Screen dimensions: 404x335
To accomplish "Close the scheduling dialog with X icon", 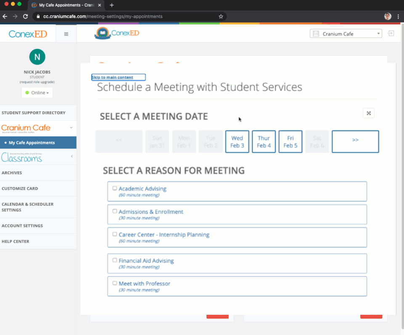I will click(x=369, y=113).
